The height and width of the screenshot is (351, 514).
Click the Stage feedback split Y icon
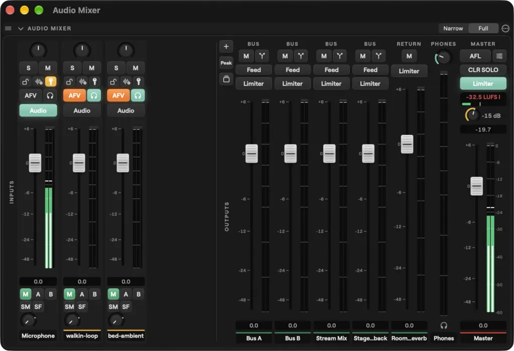(378, 56)
